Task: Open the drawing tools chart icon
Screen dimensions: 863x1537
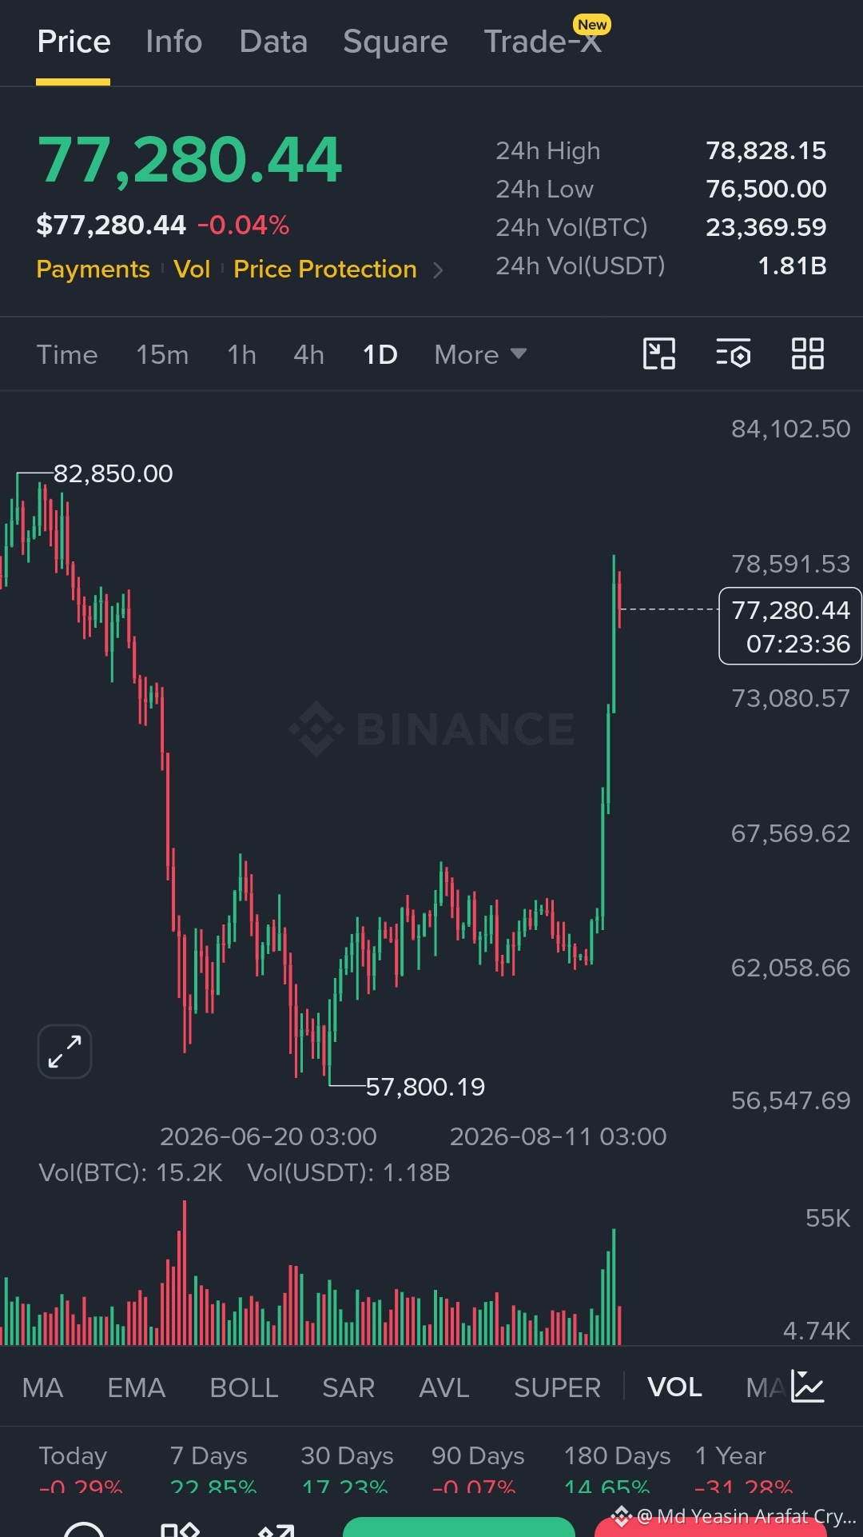Action: coord(659,353)
